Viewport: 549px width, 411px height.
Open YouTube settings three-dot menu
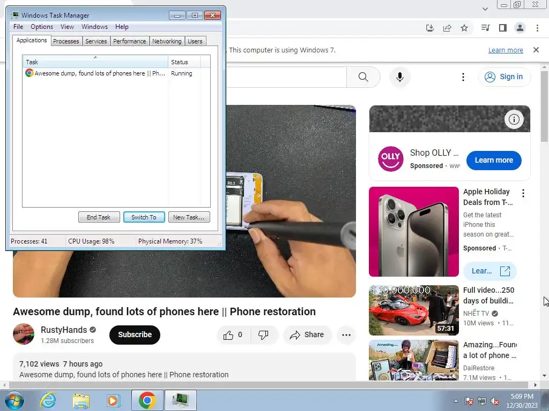pyautogui.click(x=463, y=77)
